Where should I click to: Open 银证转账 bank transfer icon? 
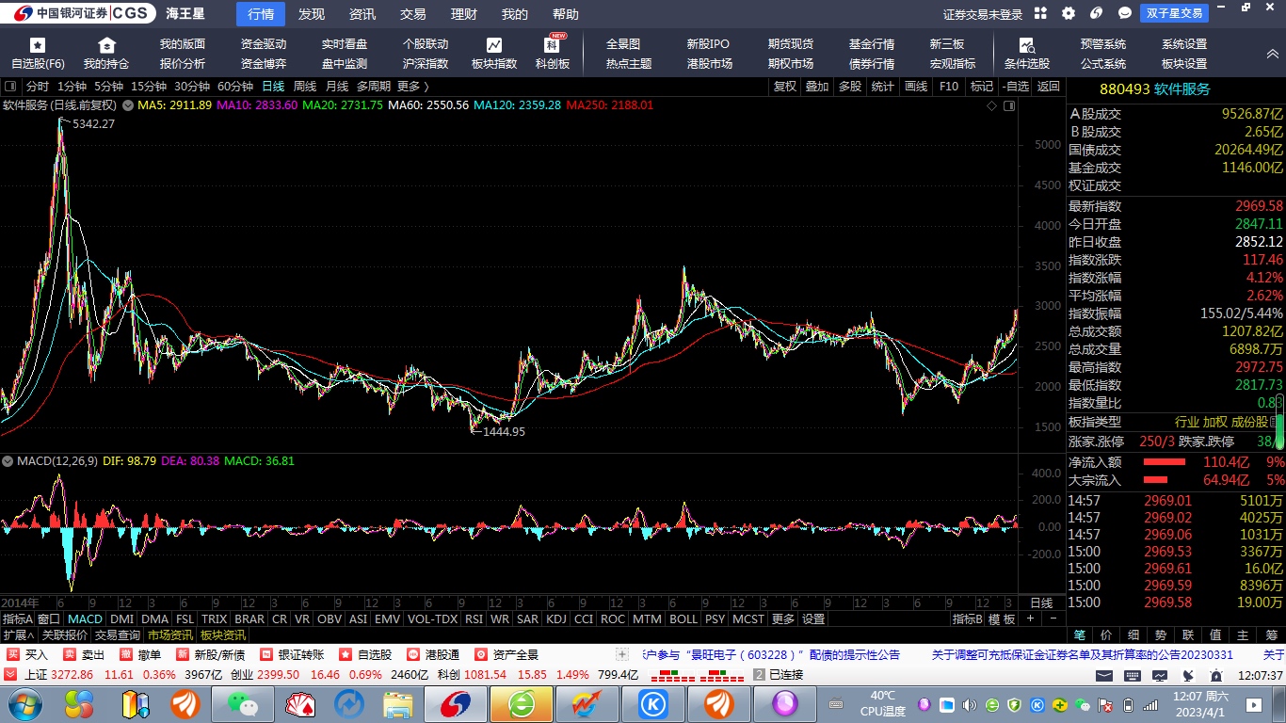(266, 654)
